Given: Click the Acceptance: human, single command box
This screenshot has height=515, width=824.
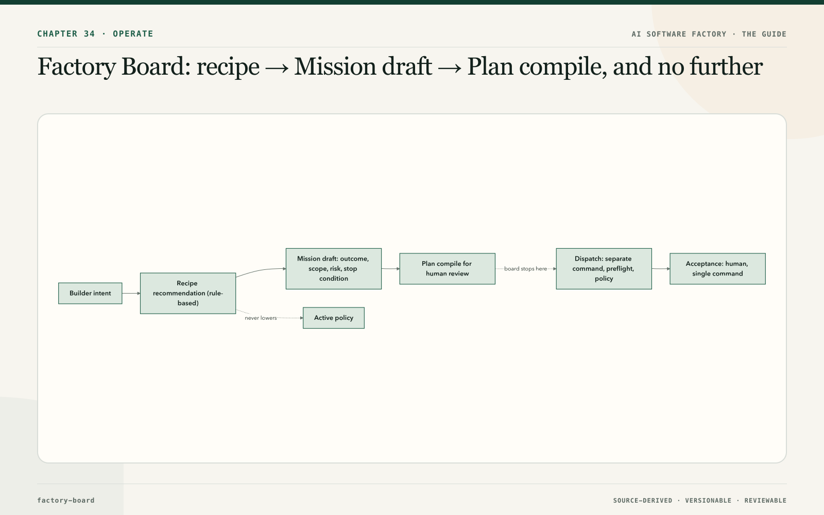Looking at the screenshot, I should click(x=717, y=269).
